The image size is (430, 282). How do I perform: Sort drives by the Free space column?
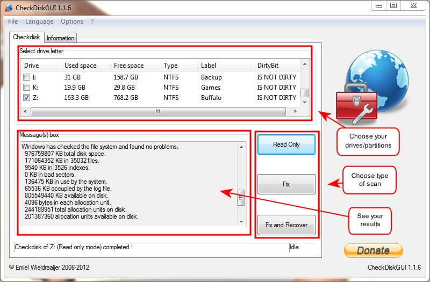[128, 66]
